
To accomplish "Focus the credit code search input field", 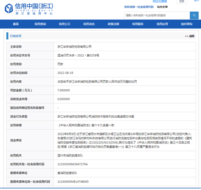I will 156,15.
